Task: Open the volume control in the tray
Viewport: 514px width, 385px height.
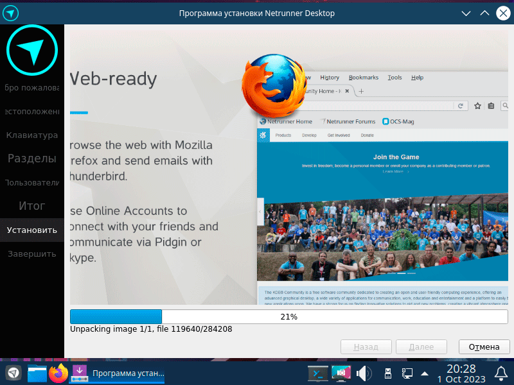Action: pos(364,373)
